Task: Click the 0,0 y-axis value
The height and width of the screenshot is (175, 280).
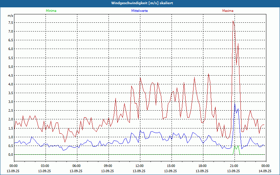Action: [x=11, y=155]
